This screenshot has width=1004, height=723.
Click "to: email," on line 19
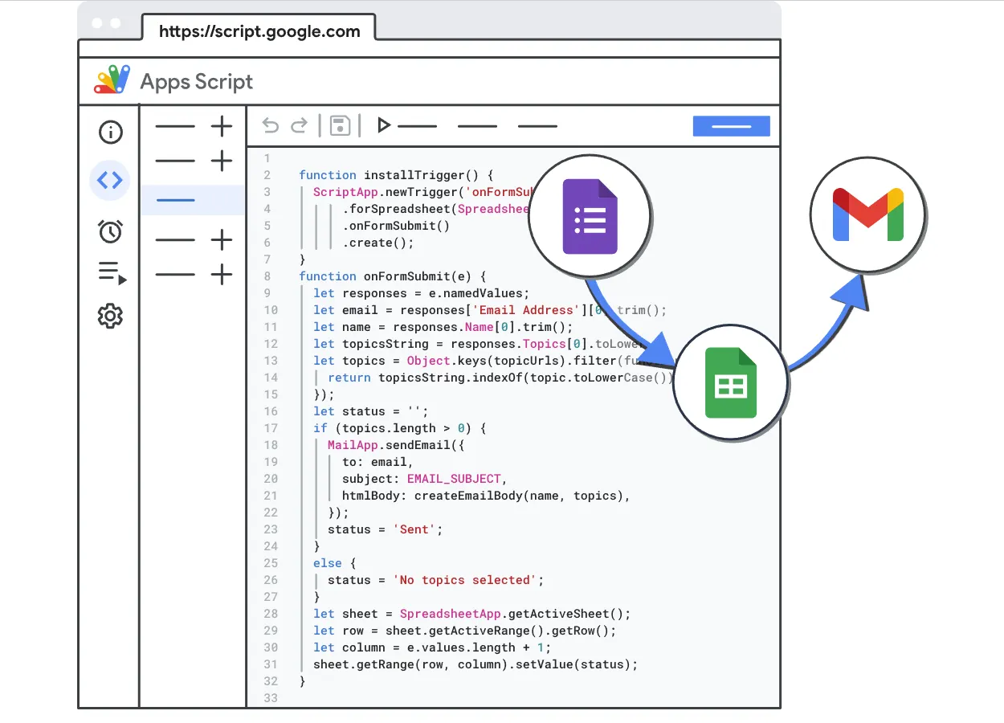tap(378, 462)
